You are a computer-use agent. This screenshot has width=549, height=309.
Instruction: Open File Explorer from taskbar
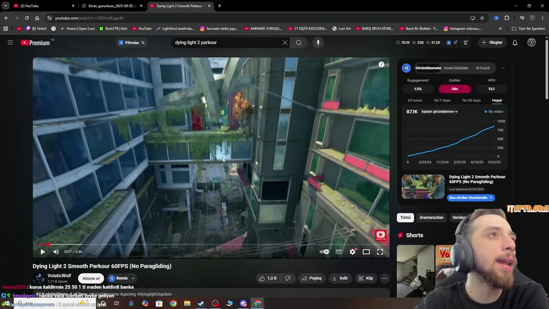187,303
